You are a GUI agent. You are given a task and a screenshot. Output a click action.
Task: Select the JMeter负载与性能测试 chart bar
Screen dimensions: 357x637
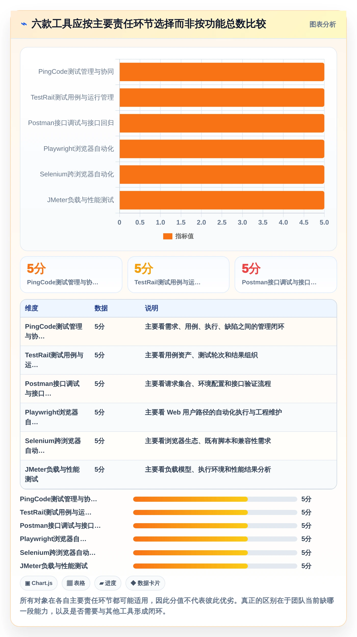click(x=222, y=200)
